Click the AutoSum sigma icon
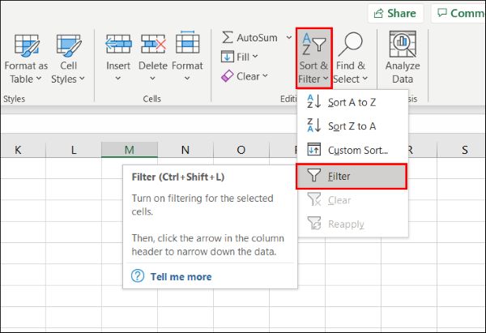The width and height of the screenshot is (486, 333). (228, 37)
